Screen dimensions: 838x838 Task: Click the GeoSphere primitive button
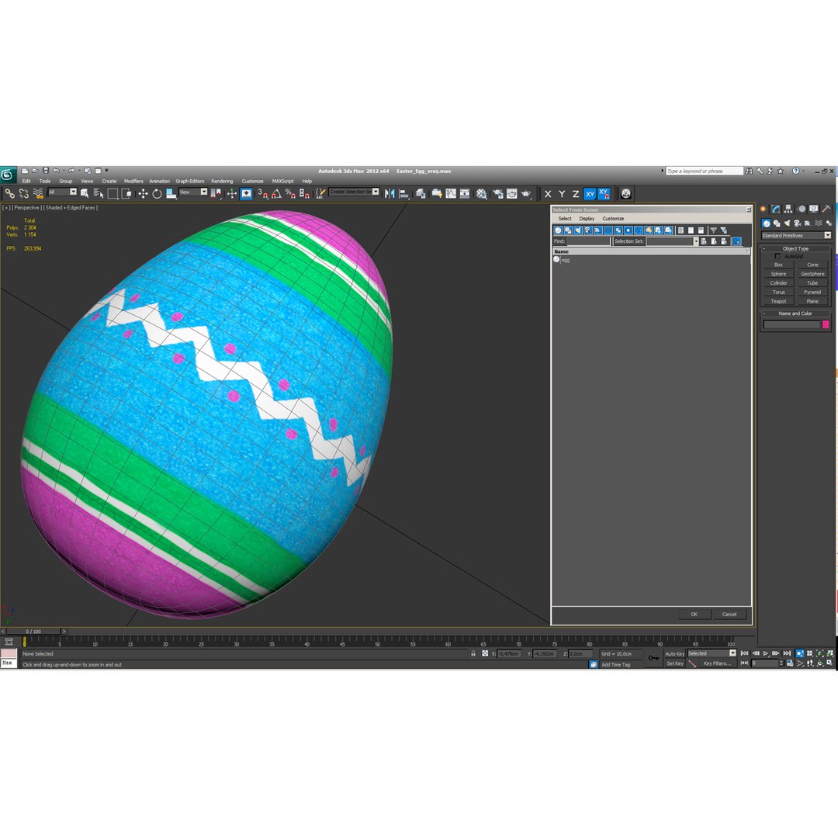point(812,274)
